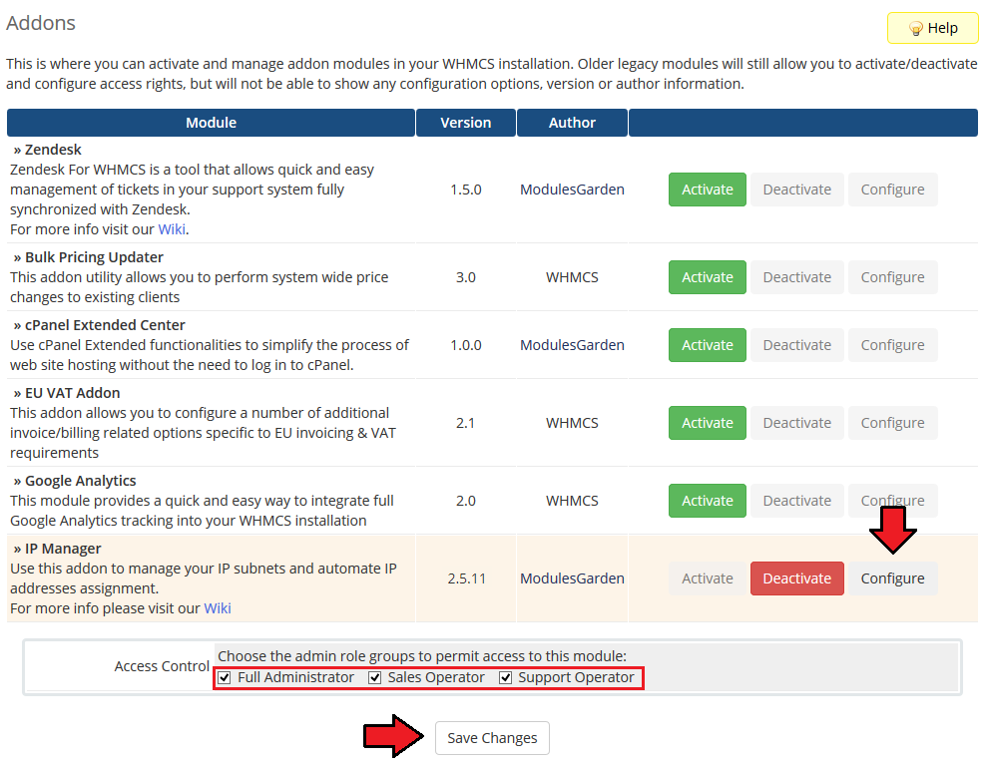Click Deactivate for cPanel Extended Center
The image size is (987, 767).
[x=797, y=345]
